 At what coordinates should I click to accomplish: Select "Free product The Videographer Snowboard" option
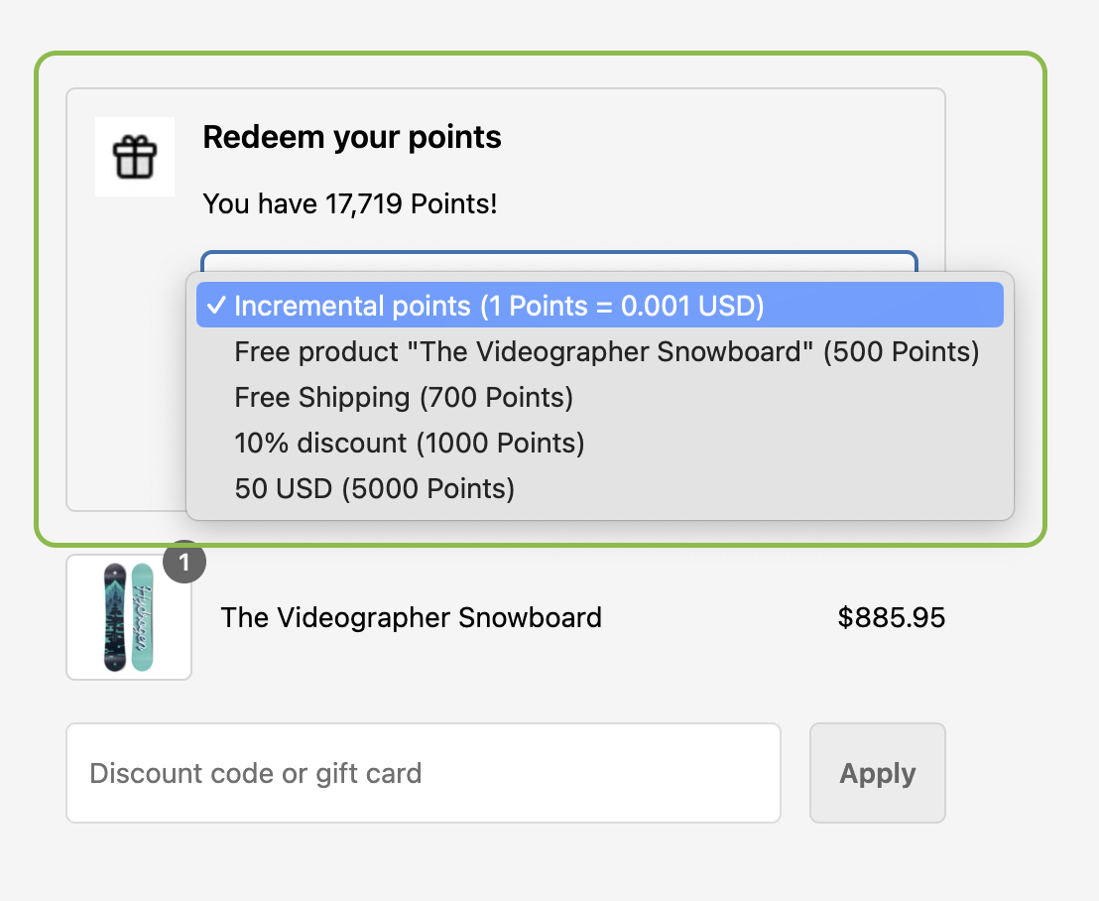[x=605, y=351]
